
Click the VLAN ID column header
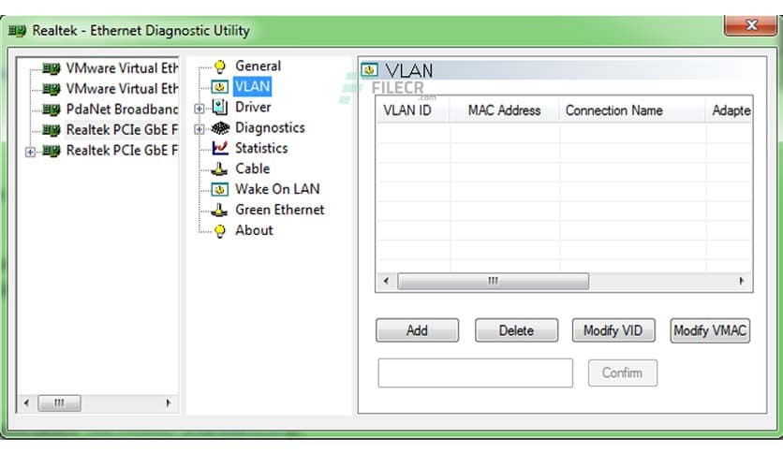[412, 110]
